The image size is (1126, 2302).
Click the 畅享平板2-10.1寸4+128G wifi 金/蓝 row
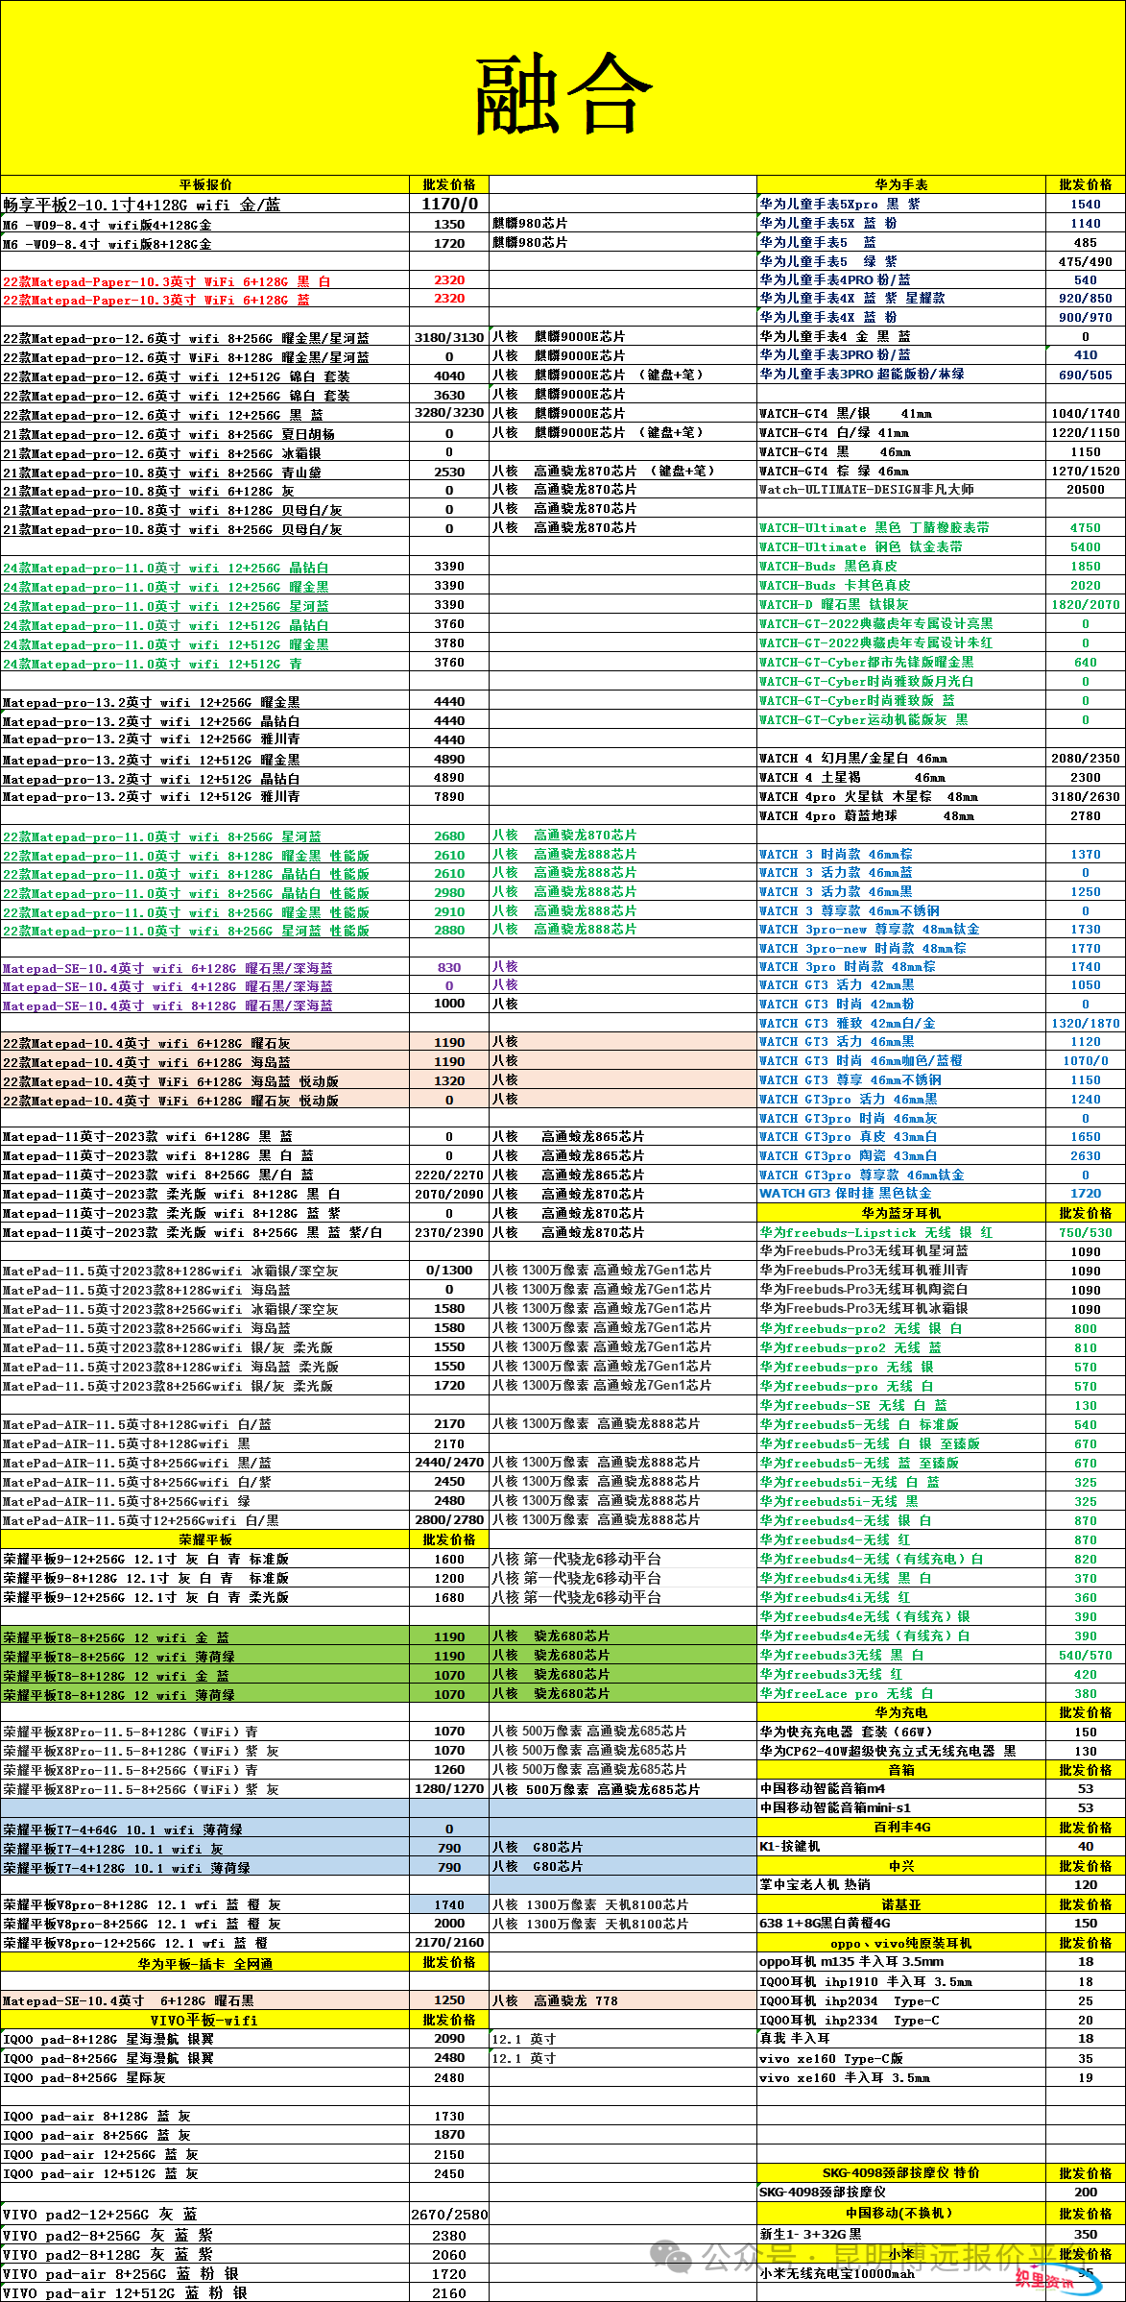point(205,204)
